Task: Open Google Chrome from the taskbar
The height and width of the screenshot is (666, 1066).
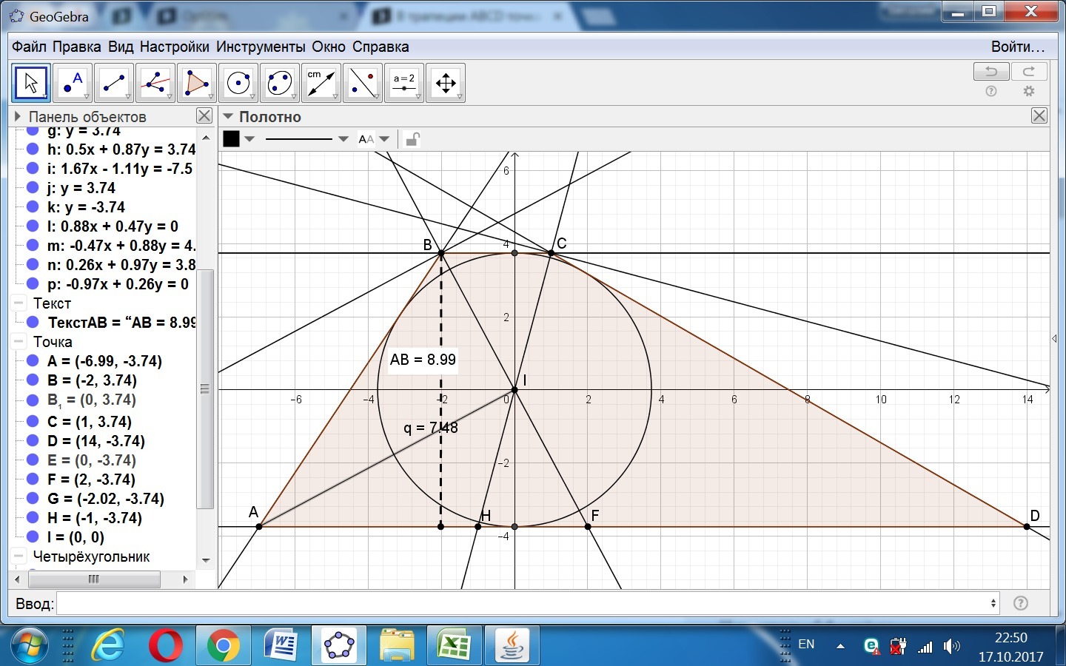Action: (223, 646)
